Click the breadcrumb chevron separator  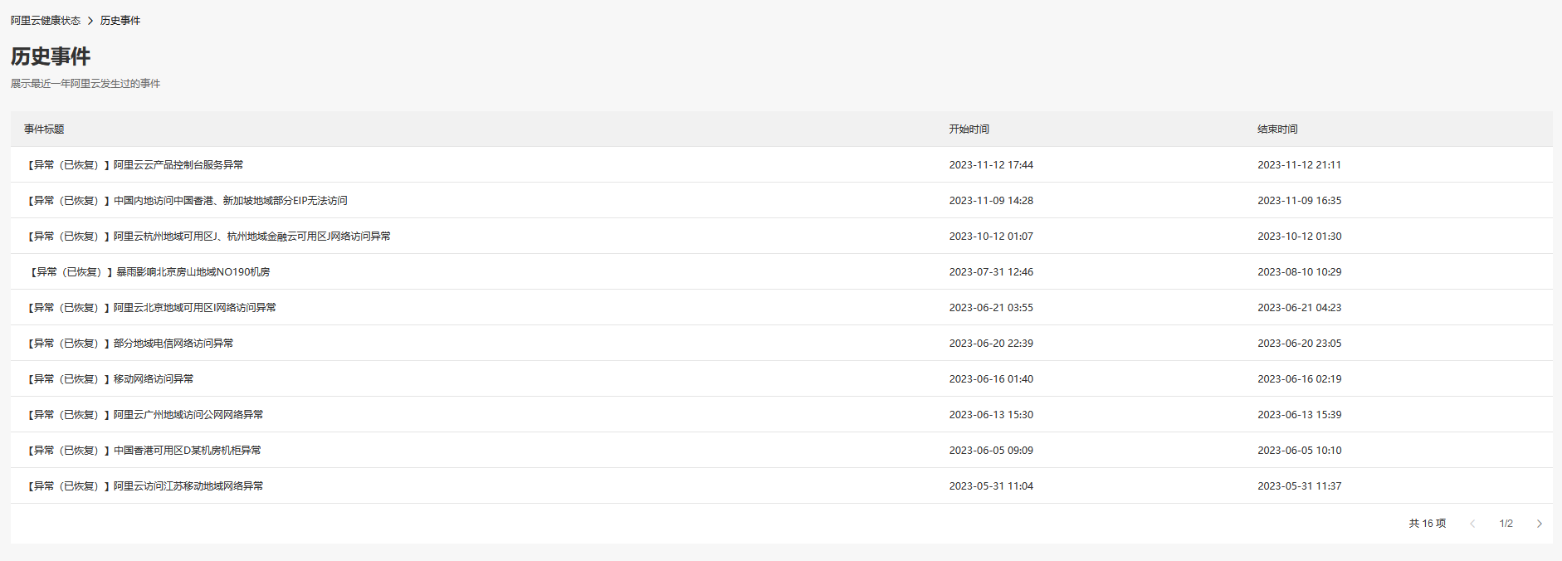coord(90,21)
